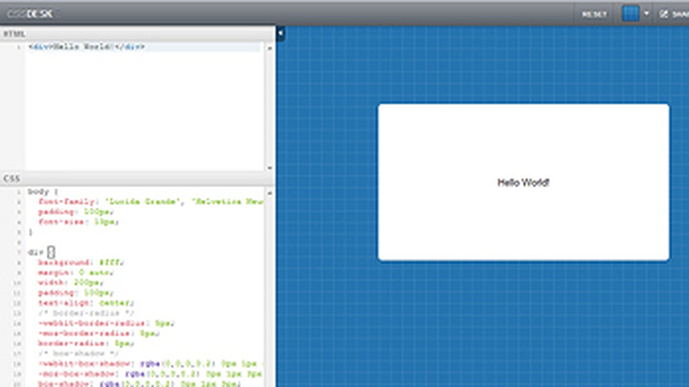689x387 pixels.
Task: Click the '/* border-radius */' comment line
Action: pyautogui.click(x=86, y=313)
